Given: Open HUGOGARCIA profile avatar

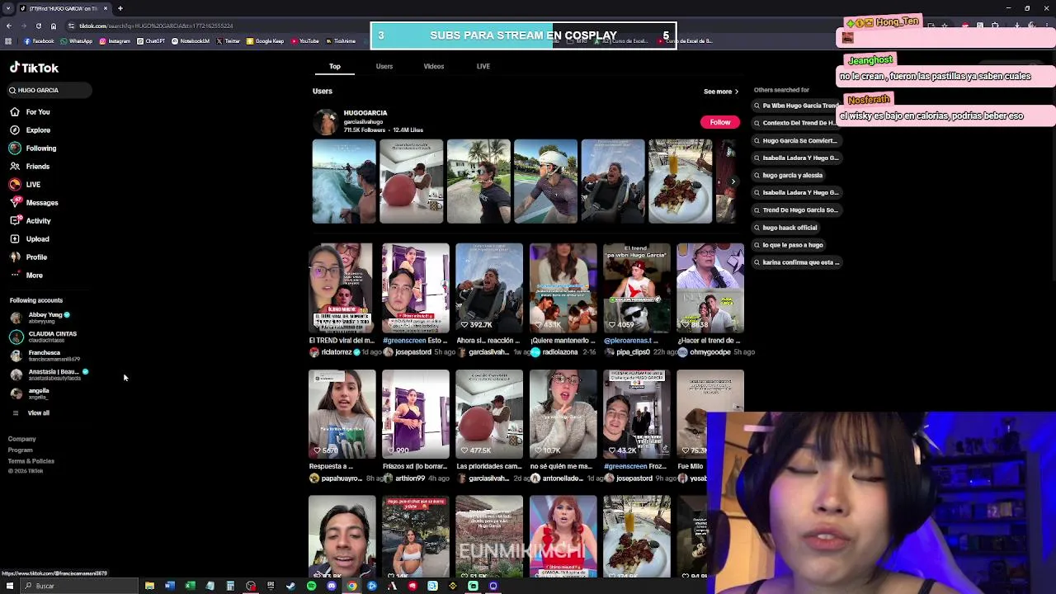Looking at the screenshot, I should coord(325,121).
